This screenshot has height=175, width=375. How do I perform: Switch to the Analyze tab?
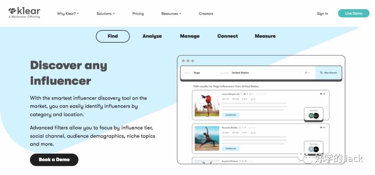tap(152, 36)
